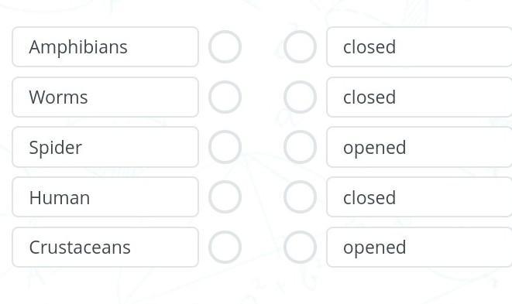The height and width of the screenshot is (304, 512).
Task: Click the Crustaceans item box
Action: (x=105, y=247)
